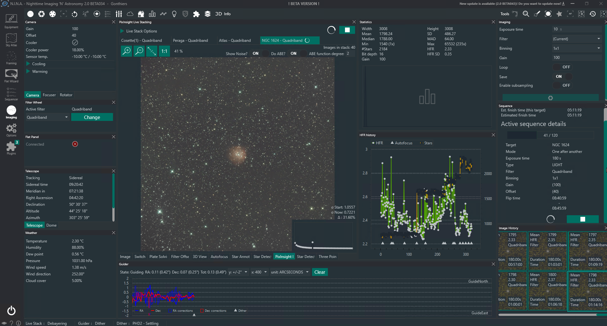Toggle the HFR history graph icon

click(x=163, y=14)
